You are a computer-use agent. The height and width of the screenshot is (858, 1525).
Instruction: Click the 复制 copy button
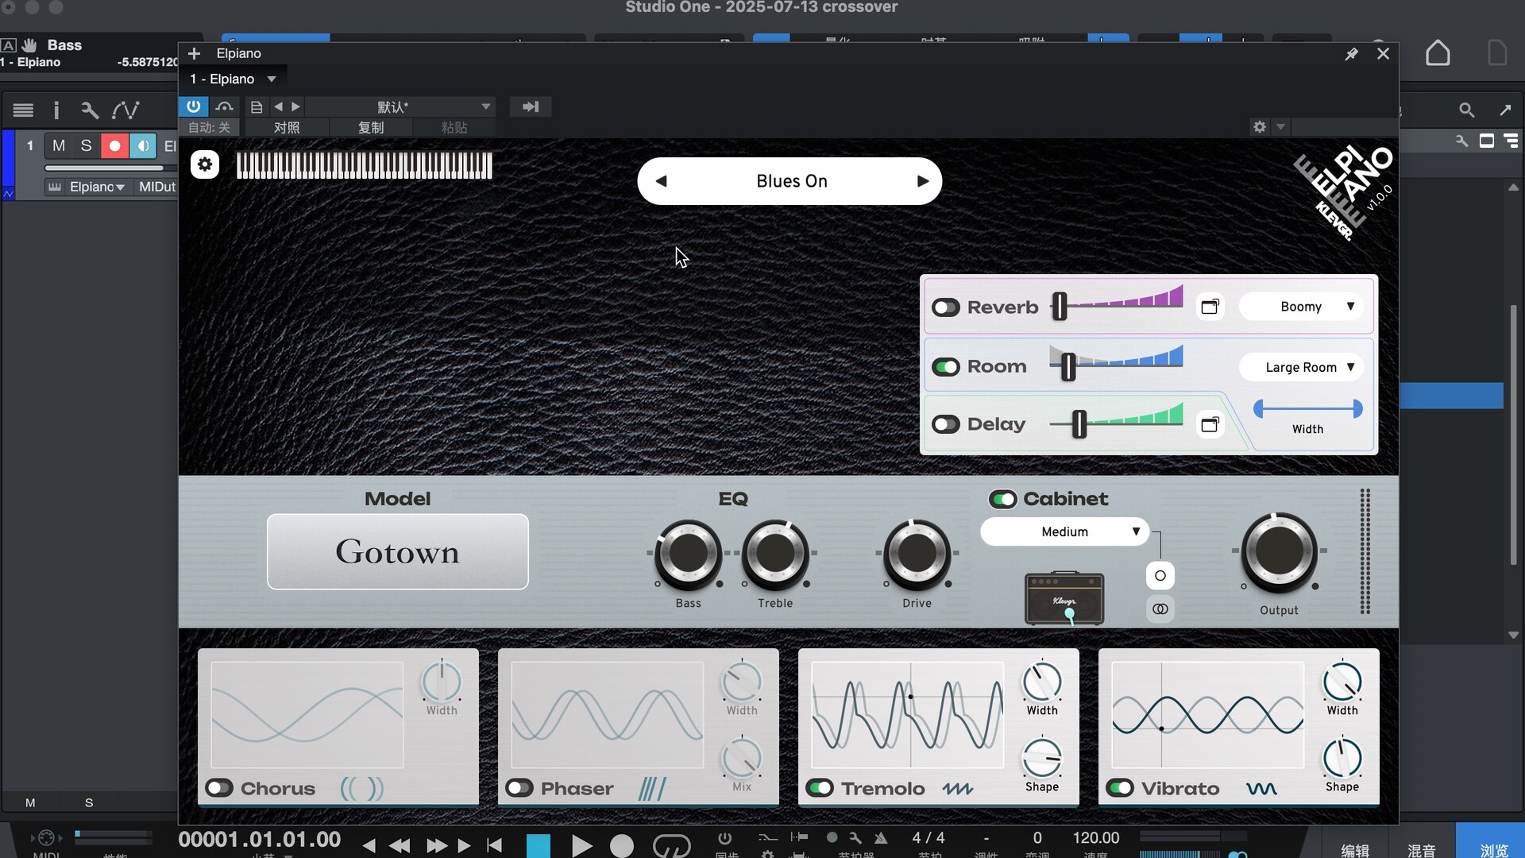pos(371,127)
